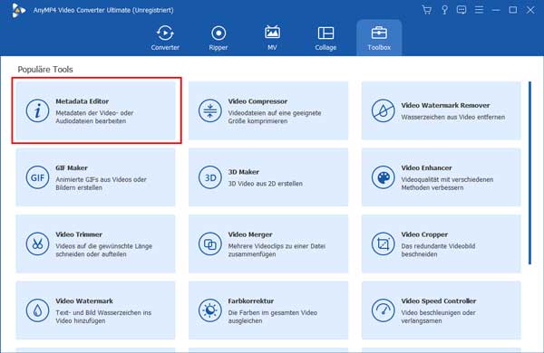544x353 pixels.
Task: Click the Farbkorrektur sun icon
Action: pos(210,310)
